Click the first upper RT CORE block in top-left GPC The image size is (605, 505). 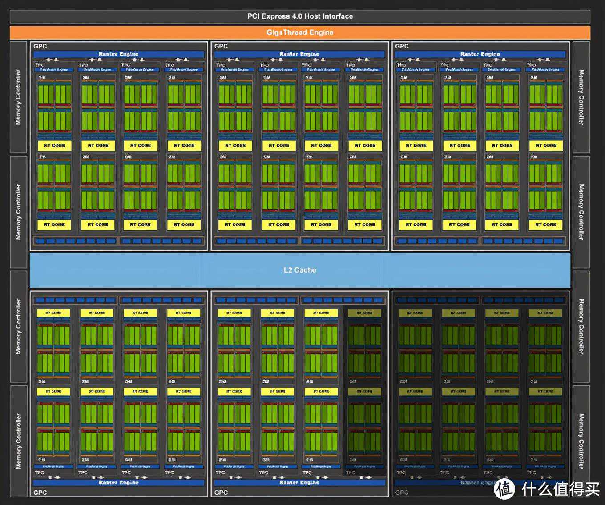(54, 145)
